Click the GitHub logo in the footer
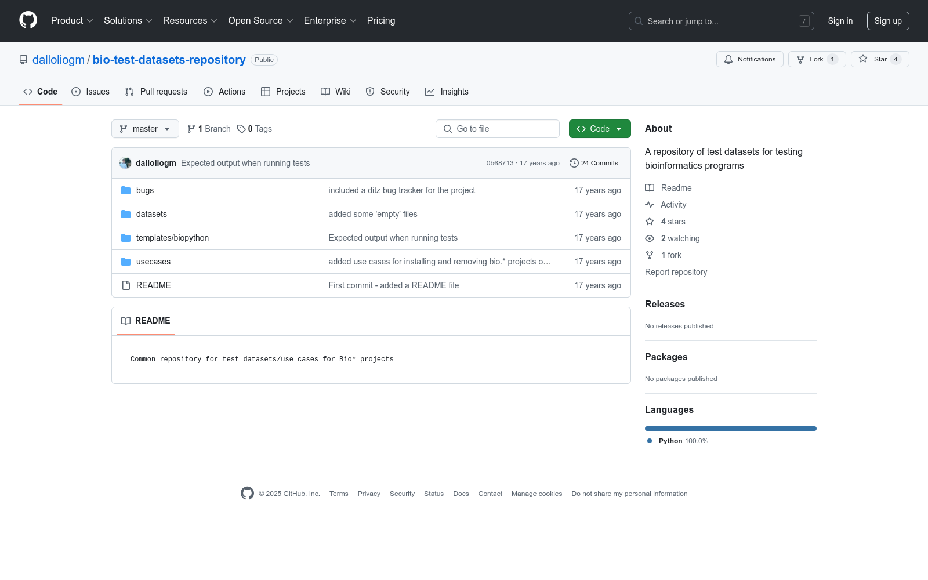This screenshot has width=928, height=580. pos(247,494)
